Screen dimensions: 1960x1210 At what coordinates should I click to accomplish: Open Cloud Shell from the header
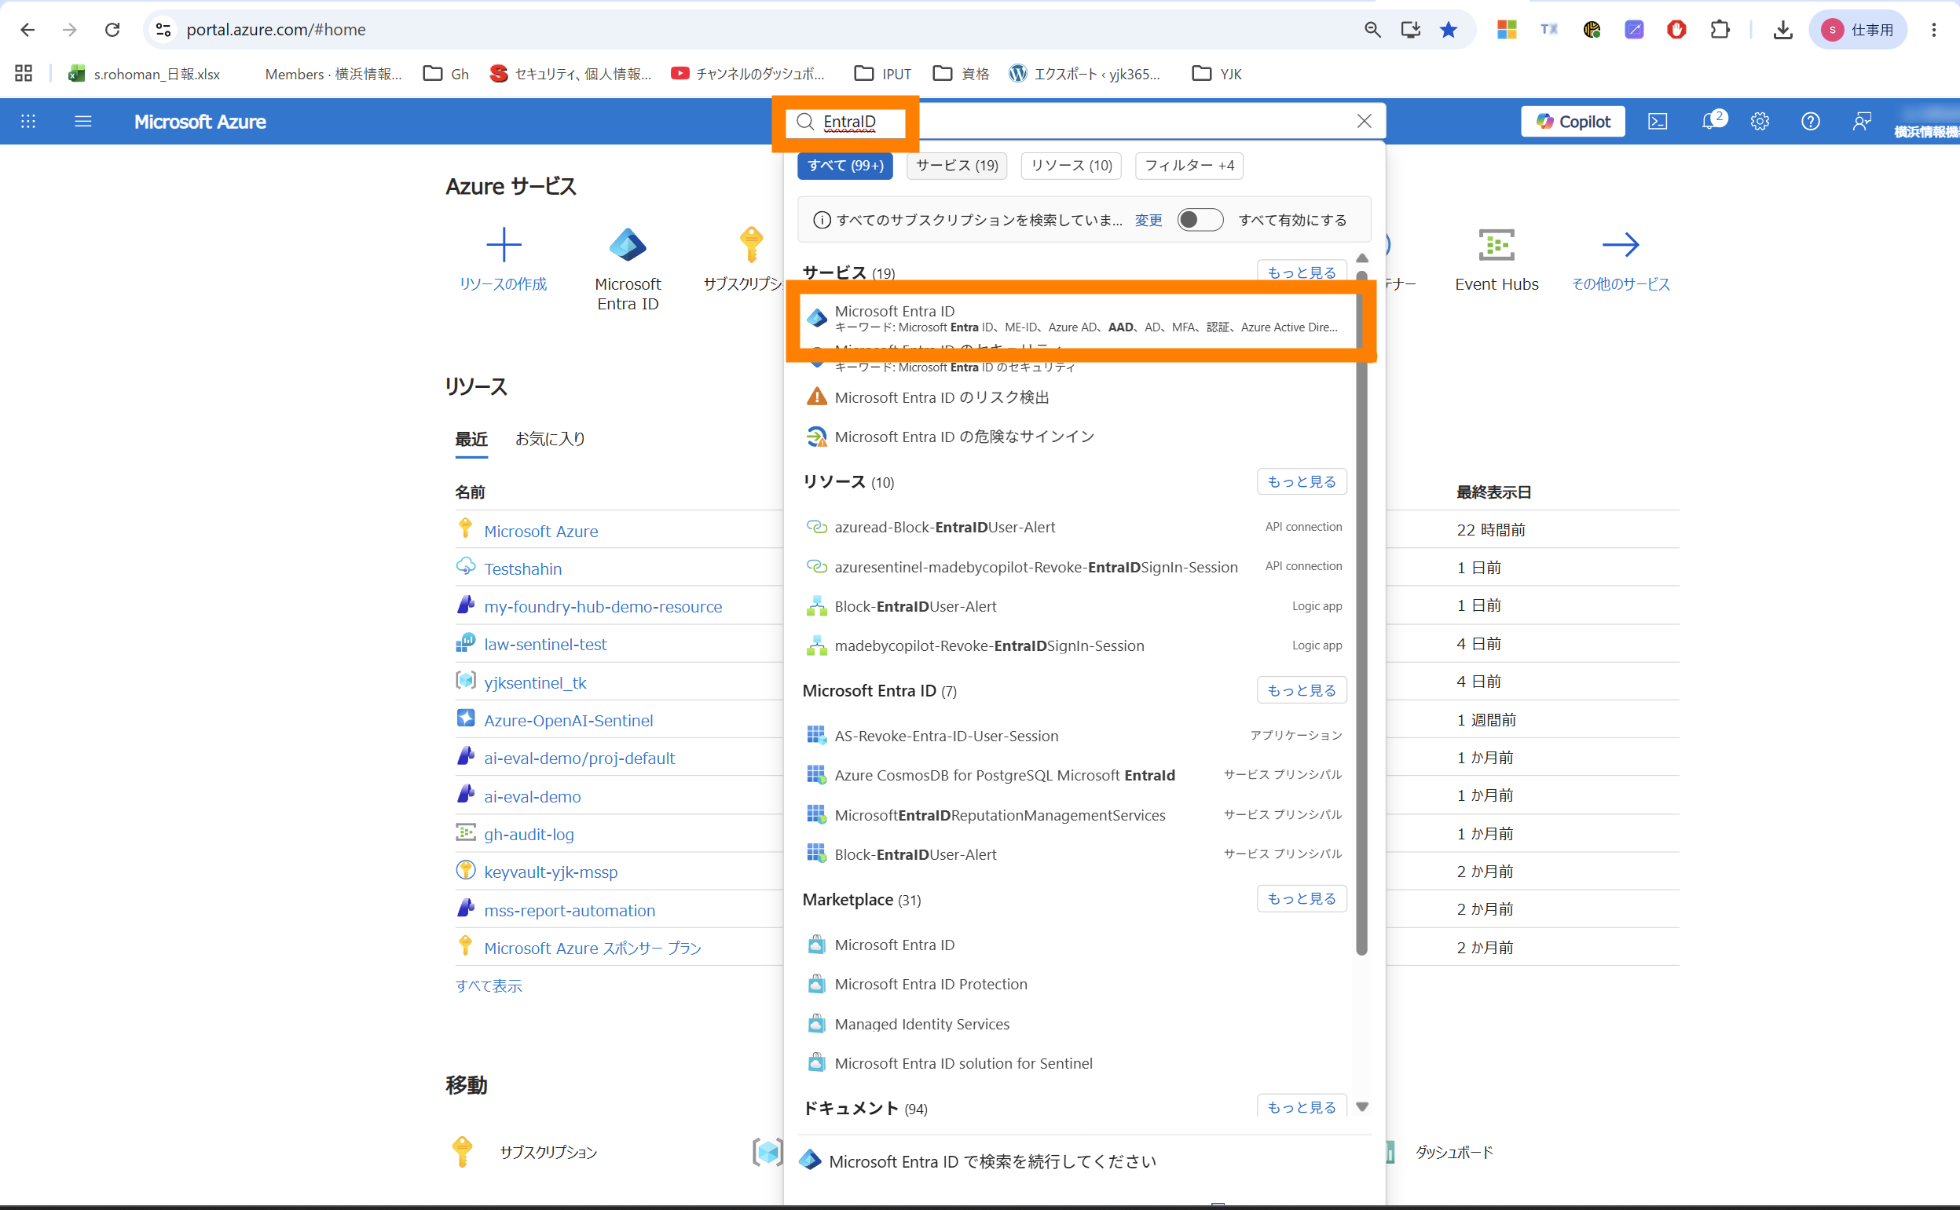click(x=1658, y=122)
